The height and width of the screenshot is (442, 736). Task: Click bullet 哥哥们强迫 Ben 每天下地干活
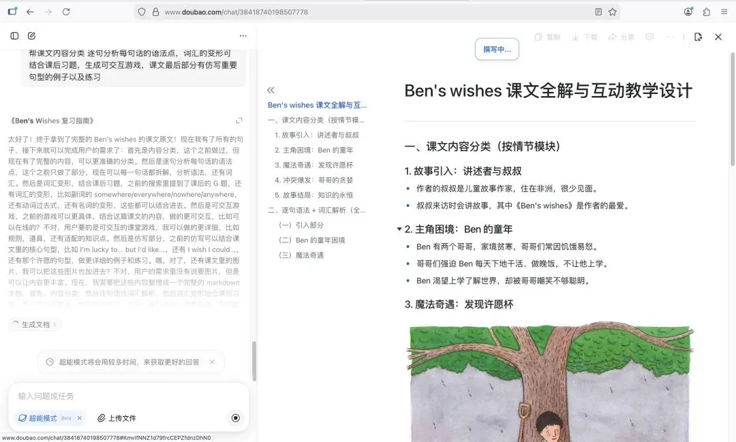[513, 264]
